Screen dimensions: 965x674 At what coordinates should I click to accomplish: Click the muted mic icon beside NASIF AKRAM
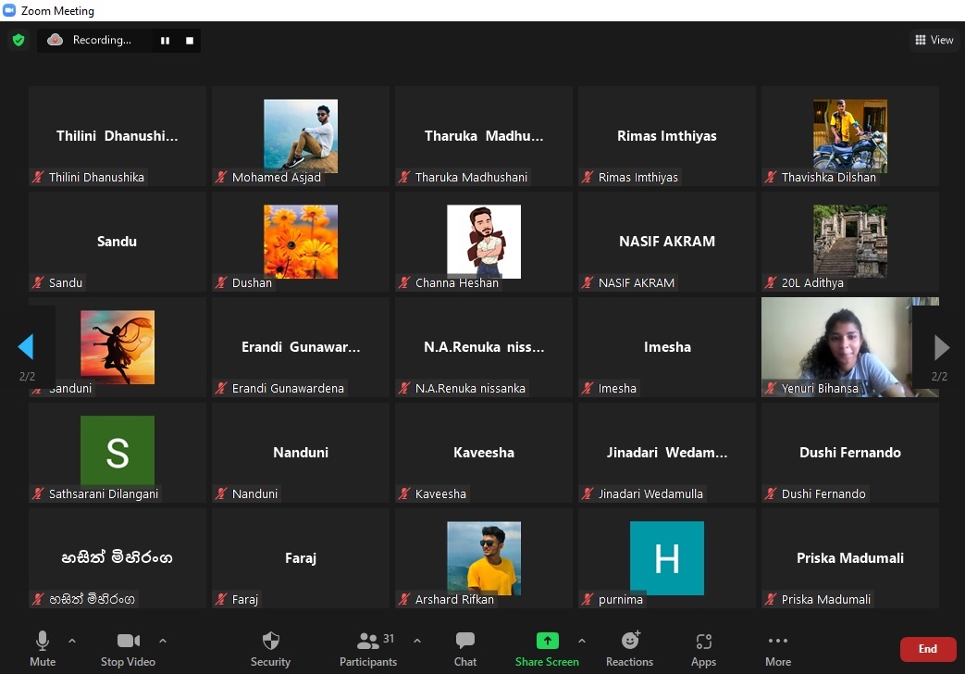(x=588, y=282)
